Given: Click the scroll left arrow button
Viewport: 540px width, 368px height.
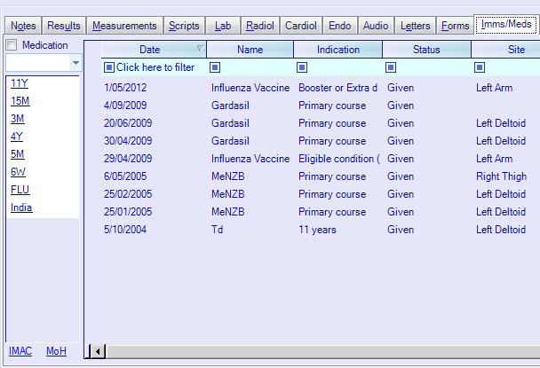Looking at the screenshot, I should [99, 351].
